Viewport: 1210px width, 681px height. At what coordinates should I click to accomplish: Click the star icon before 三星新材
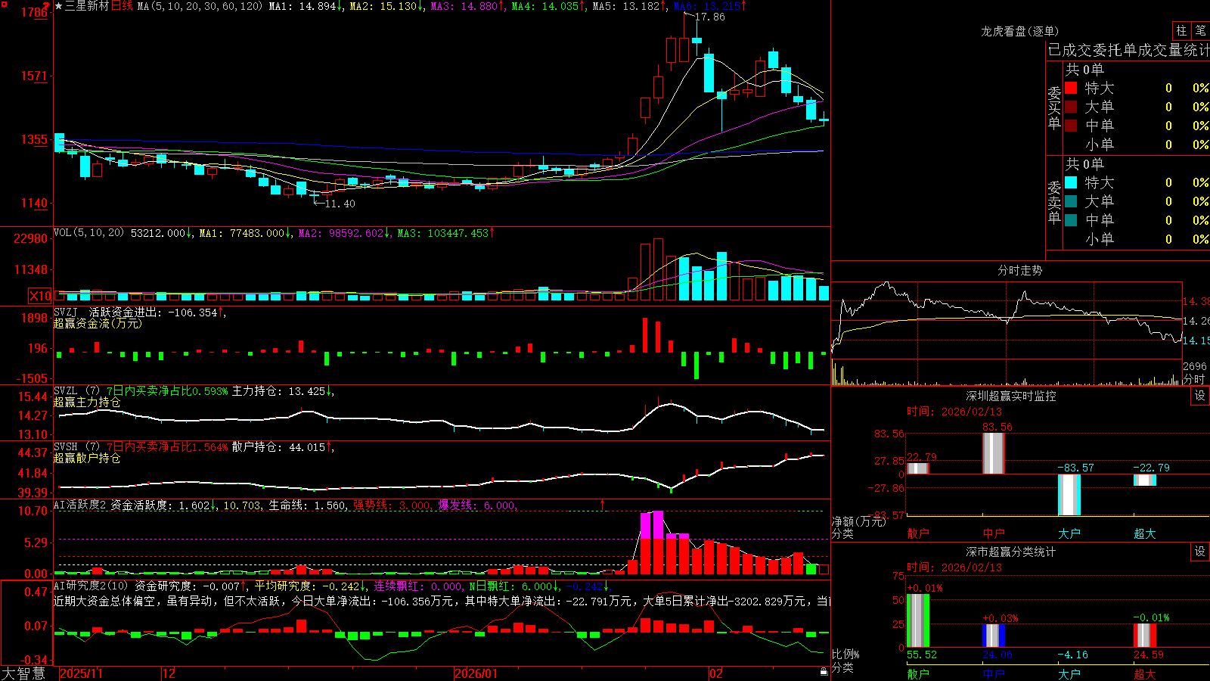(x=58, y=6)
